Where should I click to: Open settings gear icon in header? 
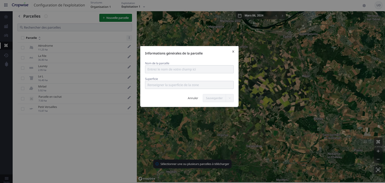(x=364, y=6)
